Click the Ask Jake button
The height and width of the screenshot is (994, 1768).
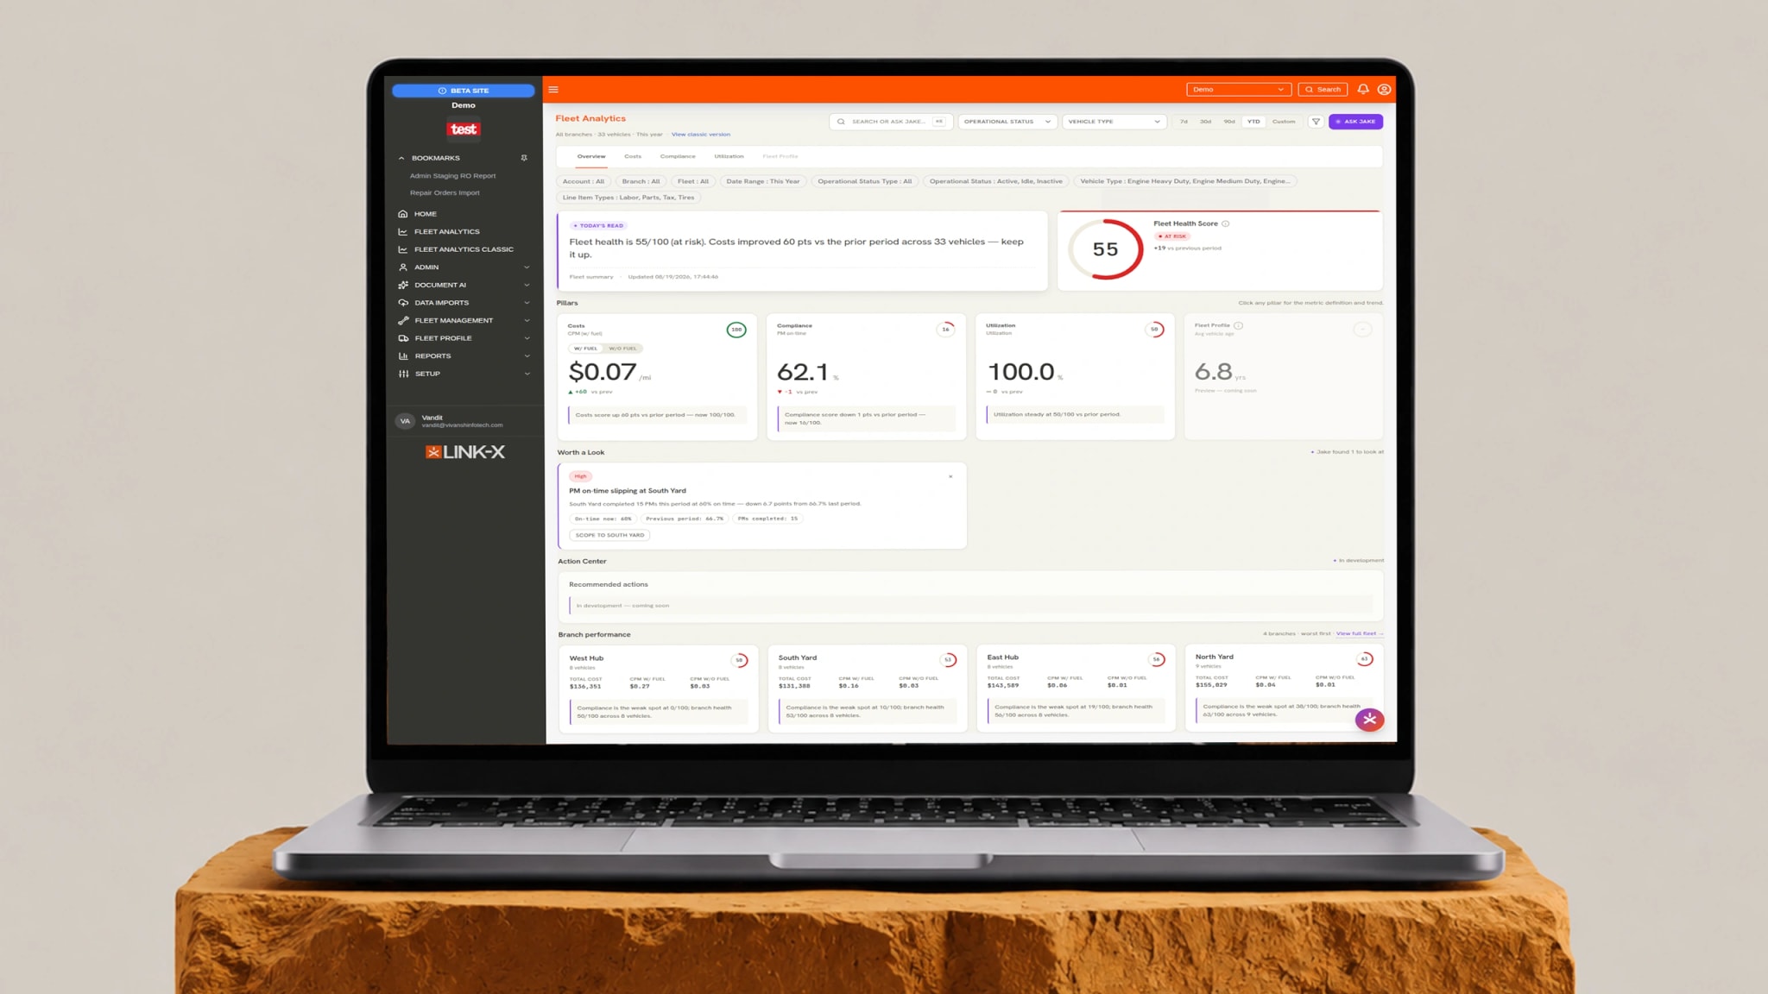[x=1355, y=122]
